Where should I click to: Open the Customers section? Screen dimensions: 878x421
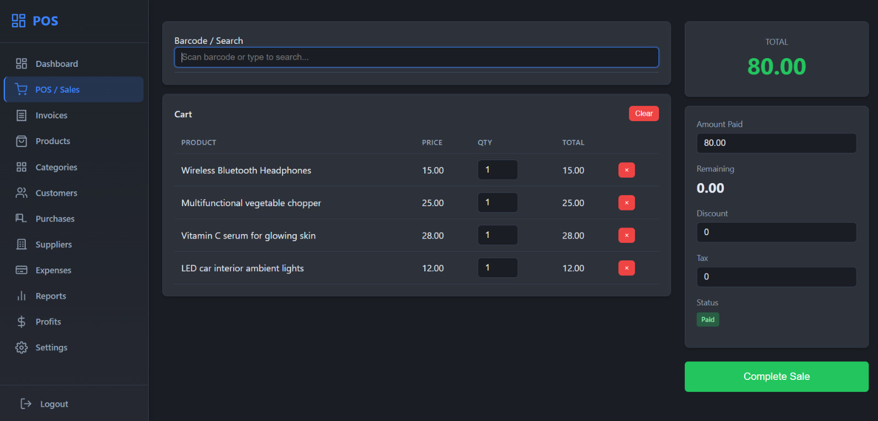point(74,192)
